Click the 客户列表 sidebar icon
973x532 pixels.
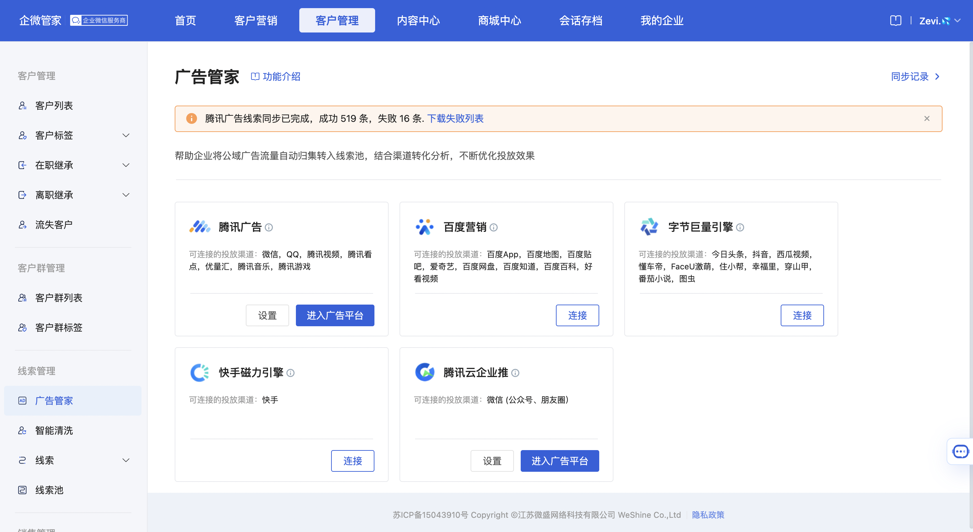point(22,106)
